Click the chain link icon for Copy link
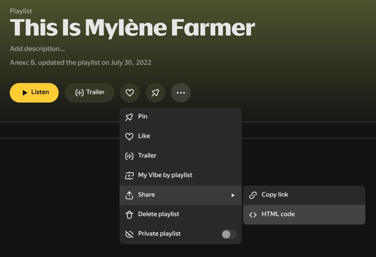The width and height of the screenshot is (376, 257). [253, 195]
